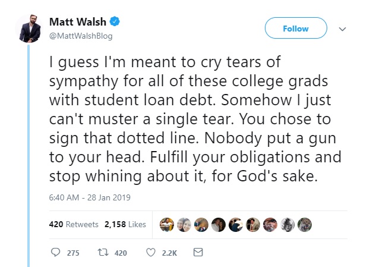Click the first liker avatar in the row
Screen dimensions: 367x267
167,224
